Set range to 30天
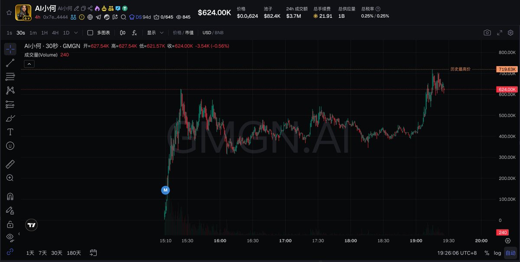Image resolution: width=520 pixels, height=262 pixels. point(57,253)
